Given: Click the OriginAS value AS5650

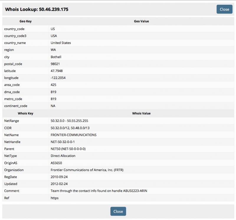Looking at the screenshot, I should 56,163.
